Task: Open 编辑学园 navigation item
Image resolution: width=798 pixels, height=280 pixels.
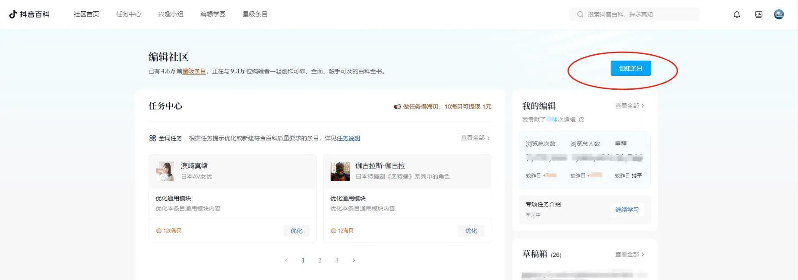Action: click(213, 14)
